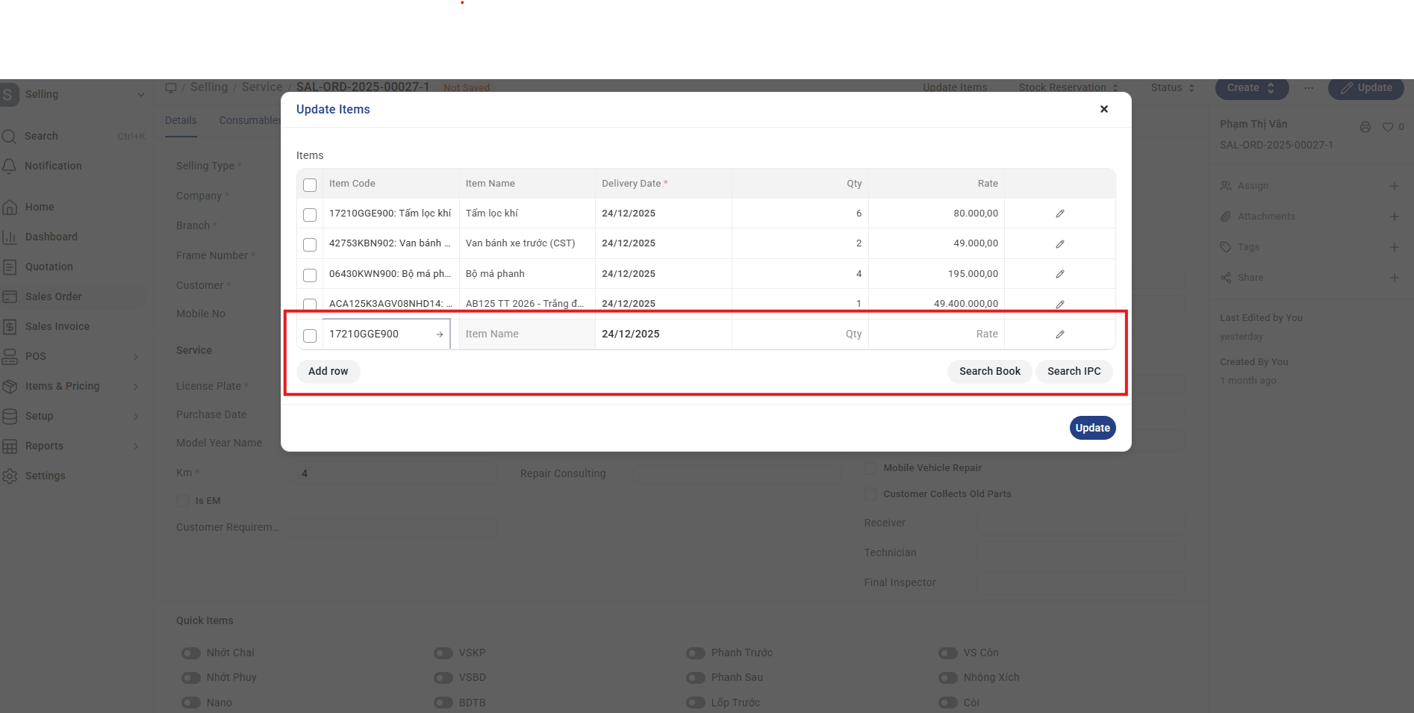This screenshot has height=713, width=1414.
Task: Click the edit pencil for Tấm lọc khí row
Action: (x=1059, y=214)
